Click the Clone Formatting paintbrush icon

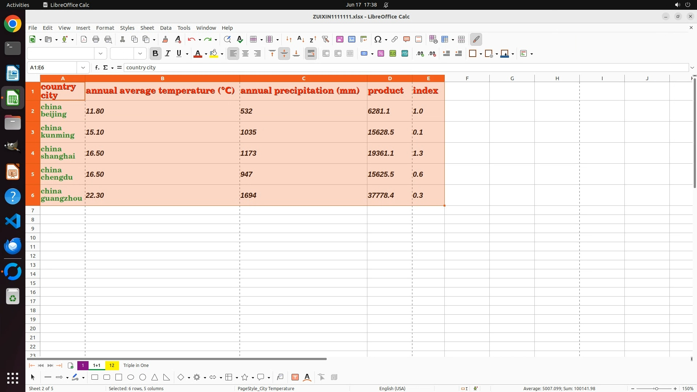pyautogui.click(x=165, y=39)
